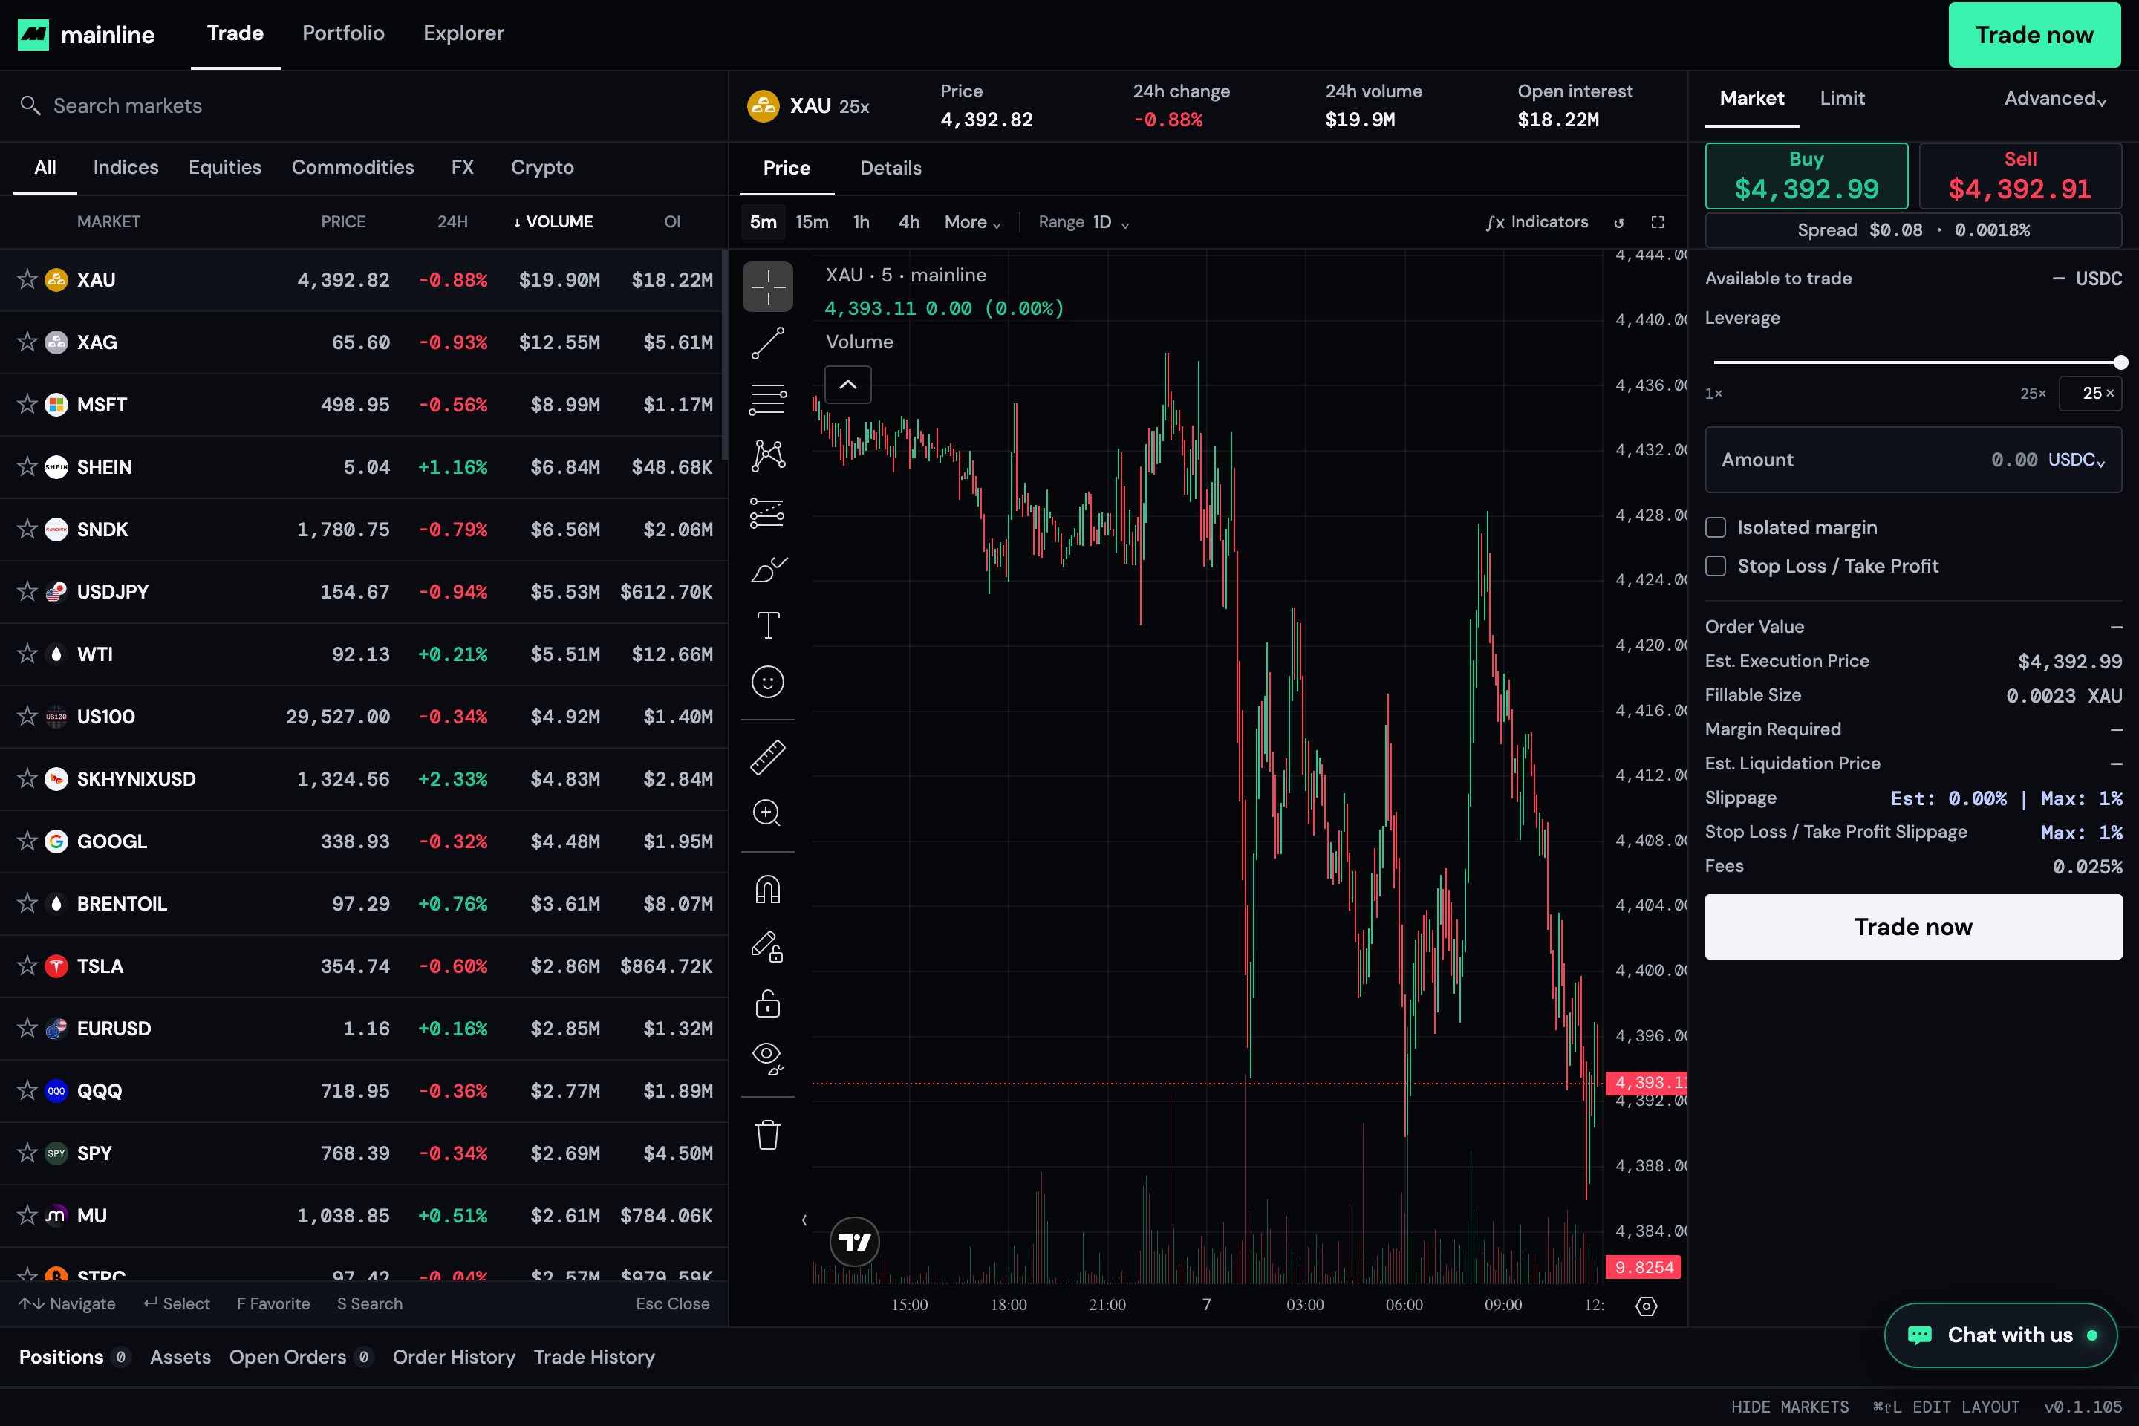Image resolution: width=2139 pixels, height=1426 pixels.
Task: Click the white Trade now order button
Action: tap(1913, 927)
